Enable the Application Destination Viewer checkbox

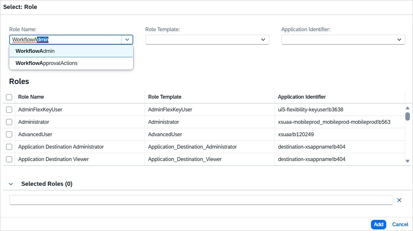(x=9, y=159)
